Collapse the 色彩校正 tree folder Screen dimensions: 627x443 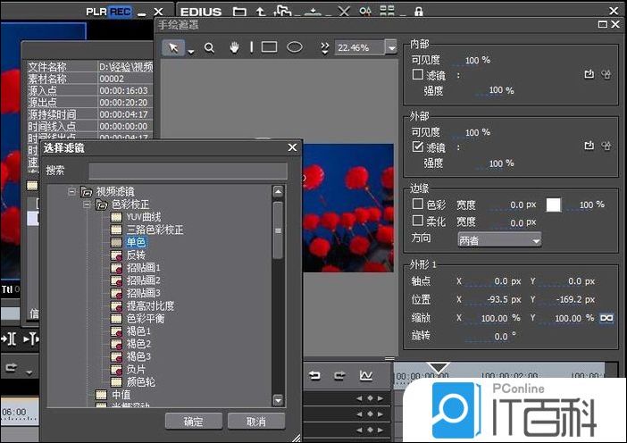(88, 205)
